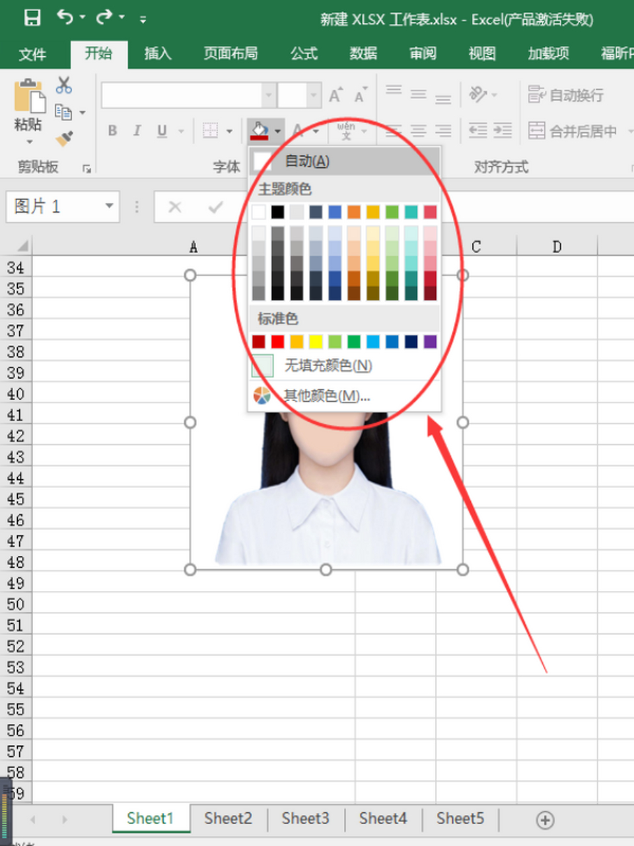Screen dimensions: 634x846
Task: Select the purple standard color swatch
Action: point(430,341)
